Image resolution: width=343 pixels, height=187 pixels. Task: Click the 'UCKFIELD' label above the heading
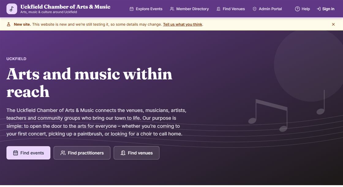[x=17, y=59]
